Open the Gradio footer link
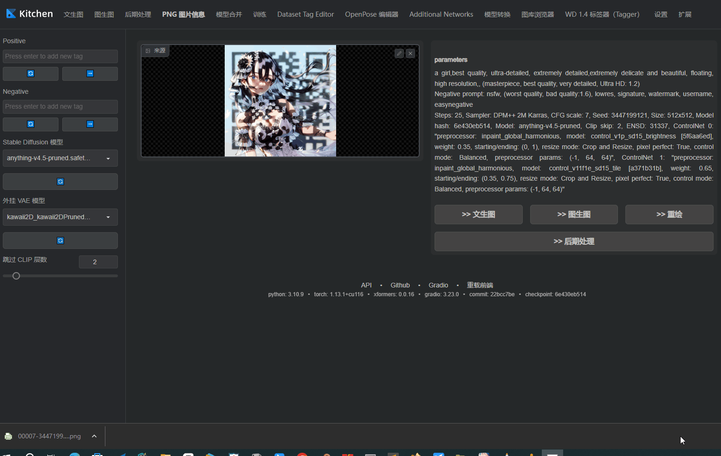 click(438, 285)
